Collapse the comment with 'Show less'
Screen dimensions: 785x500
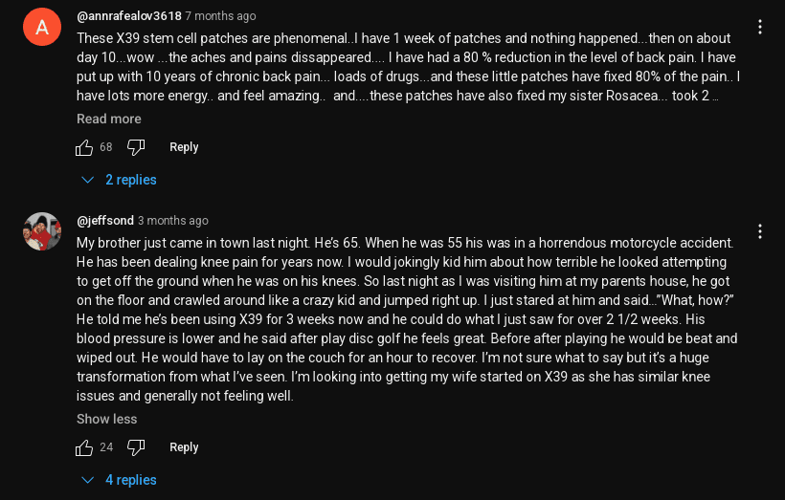(106, 419)
